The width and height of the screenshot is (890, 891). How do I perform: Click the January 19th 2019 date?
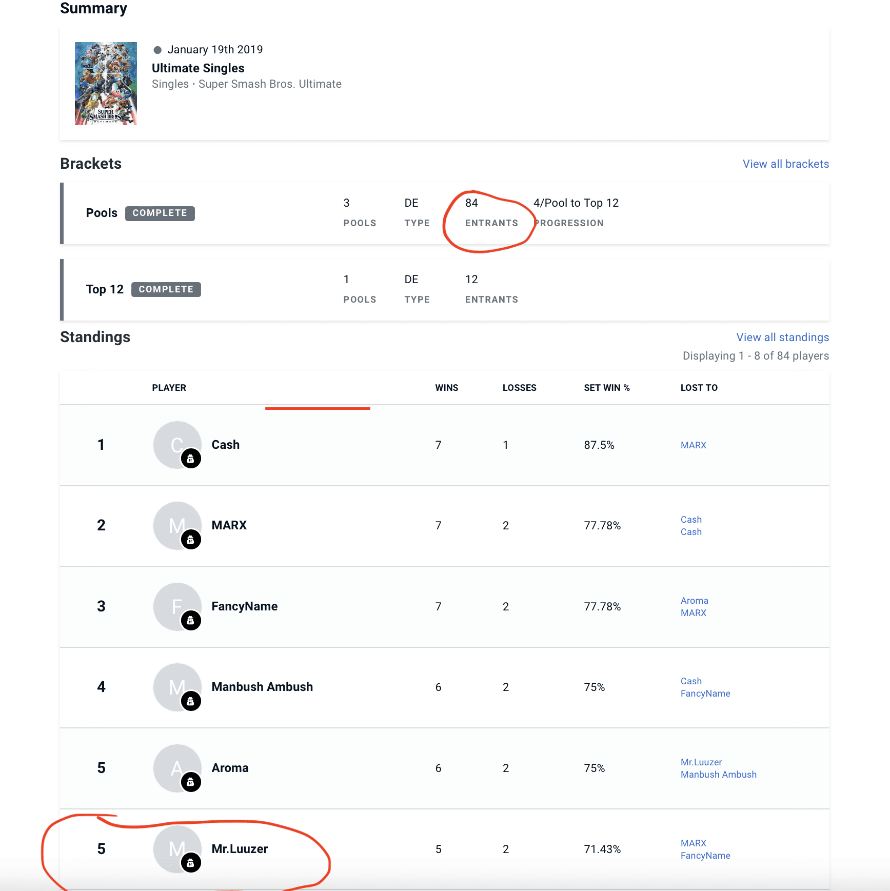click(215, 50)
